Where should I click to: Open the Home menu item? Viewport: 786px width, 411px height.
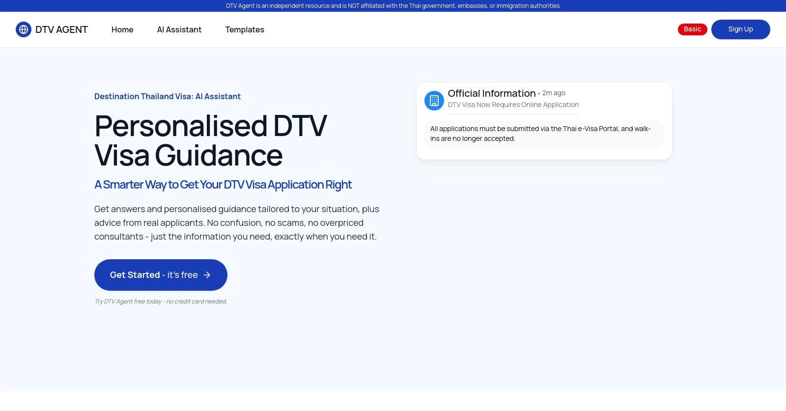coord(122,29)
